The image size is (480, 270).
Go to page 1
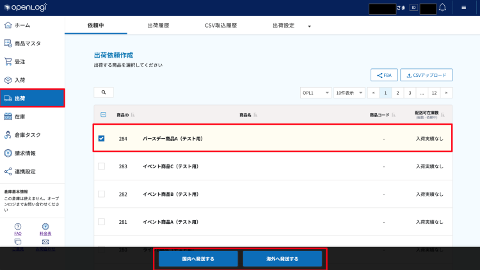[385, 93]
